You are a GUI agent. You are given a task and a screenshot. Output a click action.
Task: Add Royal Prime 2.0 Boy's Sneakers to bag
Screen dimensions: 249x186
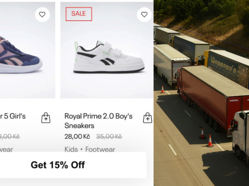(x=147, y=118)
